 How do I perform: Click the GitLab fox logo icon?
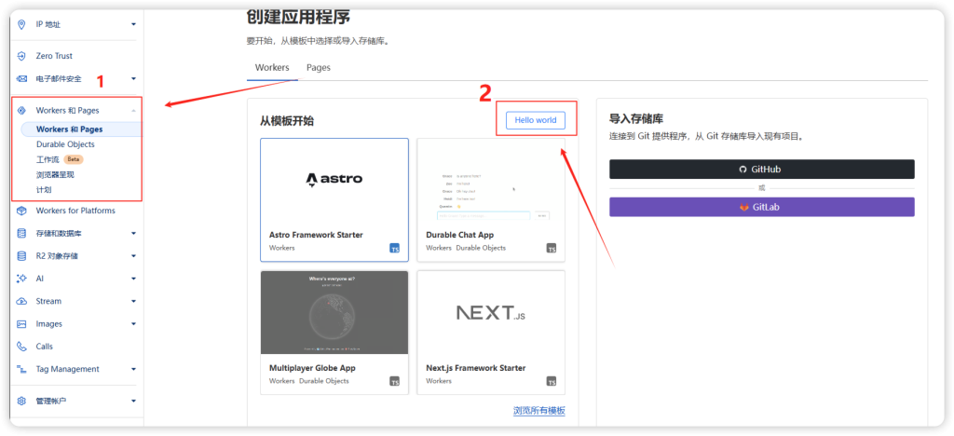[744, 208]
